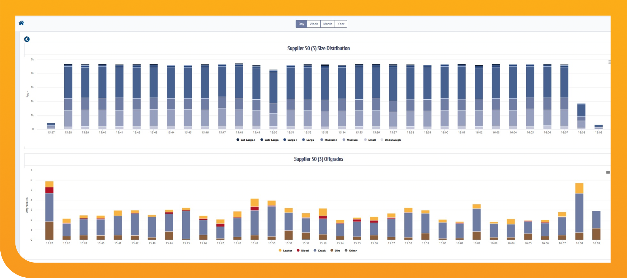Switch to the Month view
Screen dimensions: 627x278
pyautogui.click(x=328, y=24)
